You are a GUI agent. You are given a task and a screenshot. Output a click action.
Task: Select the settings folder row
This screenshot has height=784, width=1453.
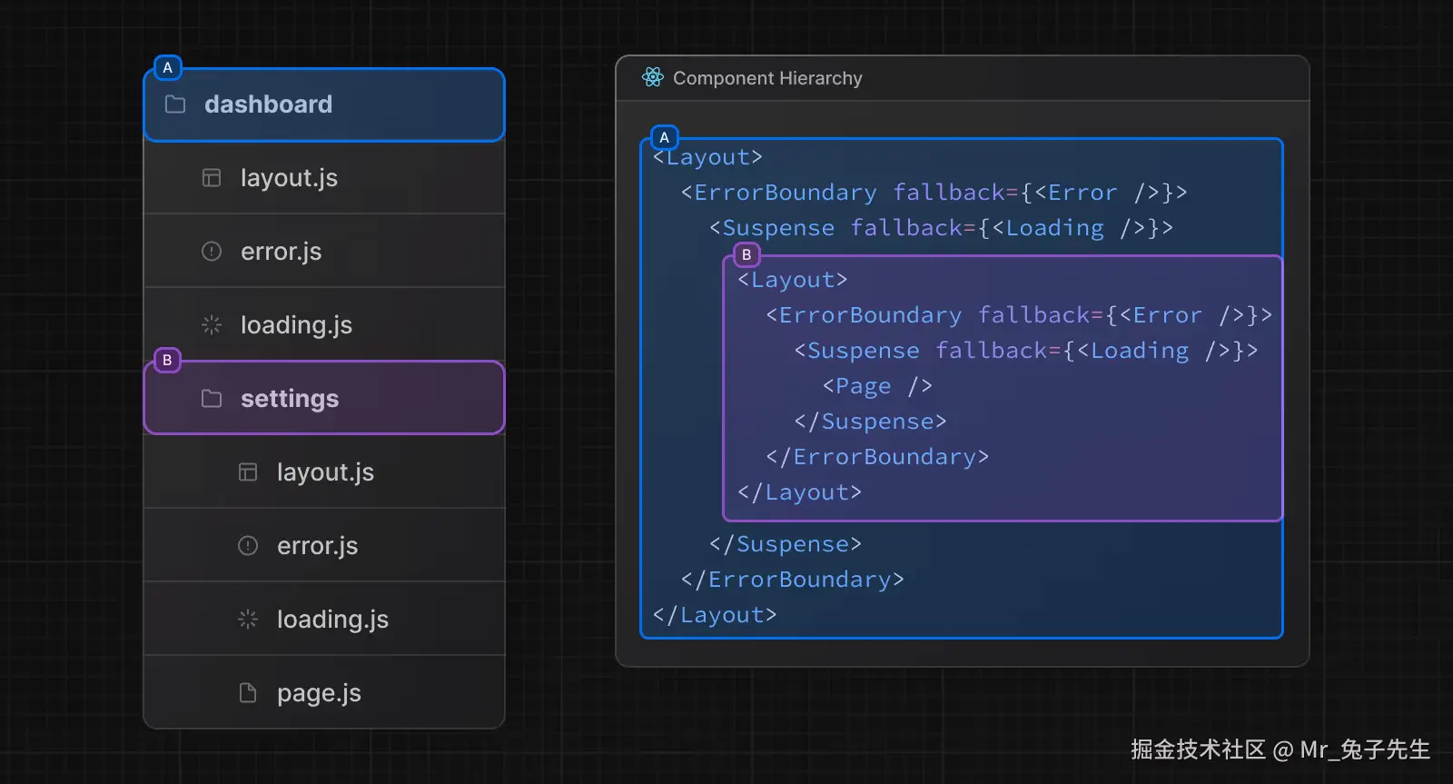point(324,399)
